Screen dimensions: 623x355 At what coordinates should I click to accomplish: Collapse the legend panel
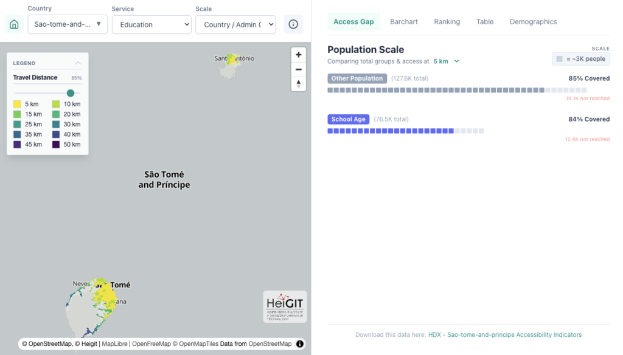click(x=78, y=63)
